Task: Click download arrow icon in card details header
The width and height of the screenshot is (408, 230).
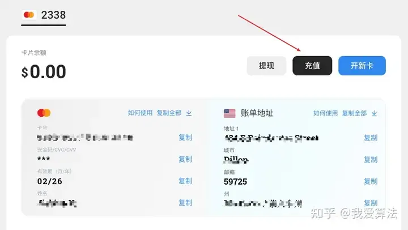Action: point(189,113)
